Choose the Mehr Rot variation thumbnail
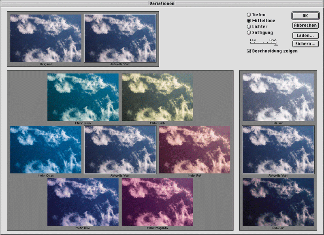The width and height of the screenshot is (324, 235). 194,150
